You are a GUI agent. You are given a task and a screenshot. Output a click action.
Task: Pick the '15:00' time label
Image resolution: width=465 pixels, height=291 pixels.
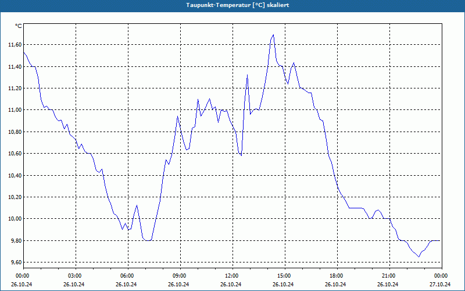coord(285,276)
